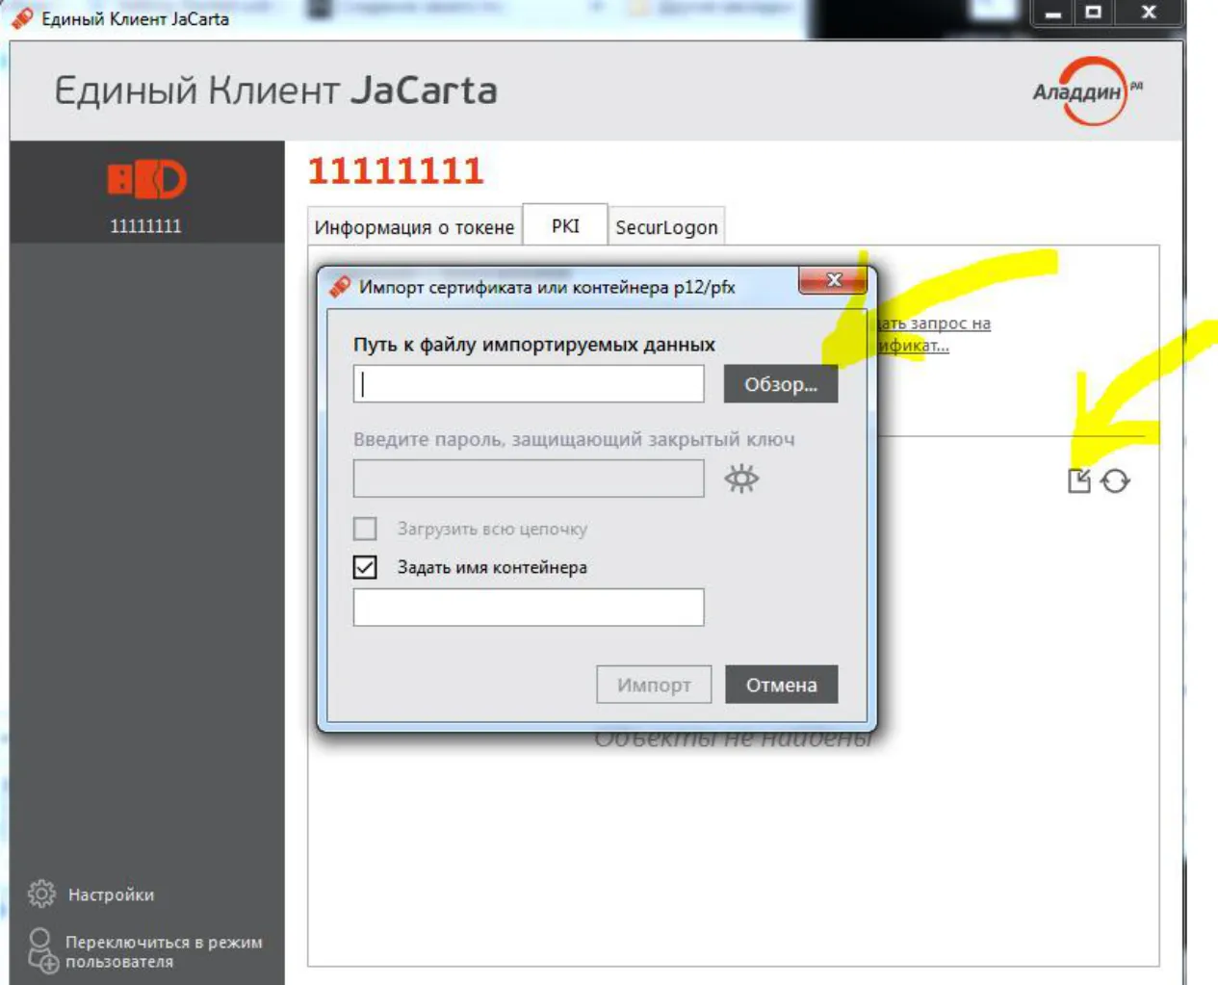This screenshot has width=1218, height=985.
Task: Click the import certificate icon
Action: coord(1079,480)
